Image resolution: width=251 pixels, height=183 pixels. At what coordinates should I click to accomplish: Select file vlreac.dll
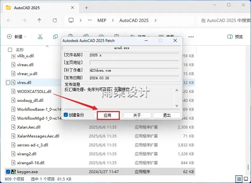tap(25, 65)
